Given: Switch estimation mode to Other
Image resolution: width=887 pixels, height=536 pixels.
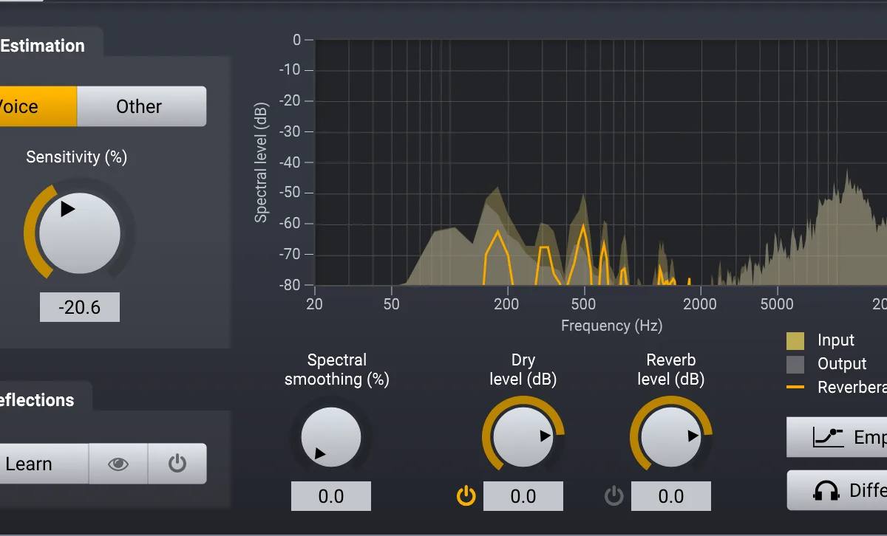Looking at the screenshot, I should [141, 106].
